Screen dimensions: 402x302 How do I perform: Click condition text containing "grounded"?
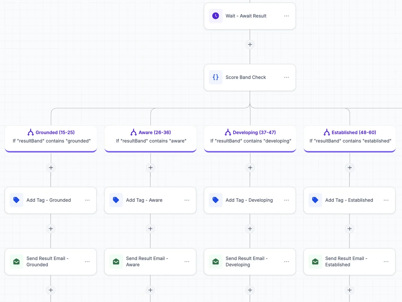[x=52, y=141]
